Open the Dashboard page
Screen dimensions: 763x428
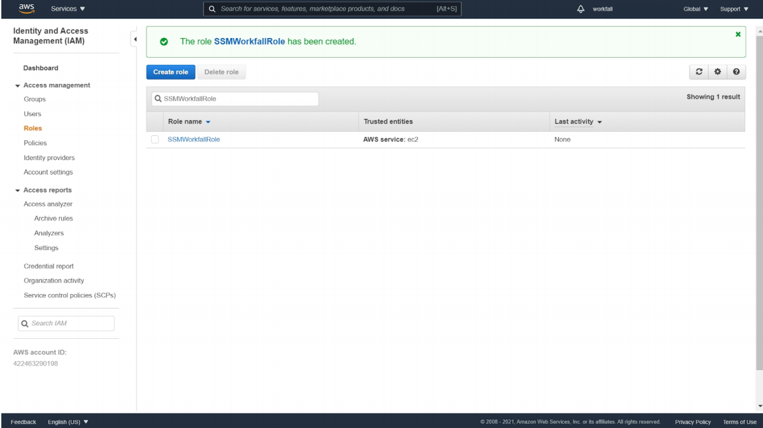[41, 68]
